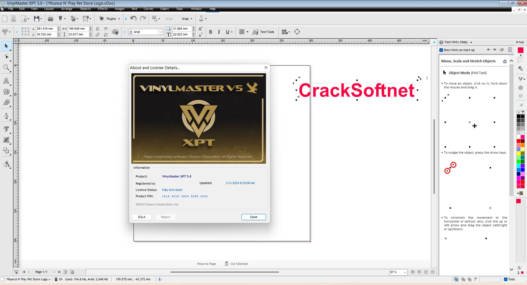This screenshot has height=285, width=527.
Task: Open the Curves menu
Action: 149,9
